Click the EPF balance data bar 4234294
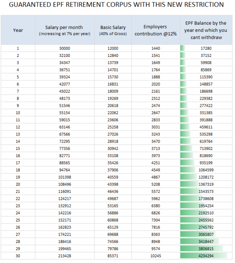Viewport: 235px width, 263px height. tap(203, 256)
